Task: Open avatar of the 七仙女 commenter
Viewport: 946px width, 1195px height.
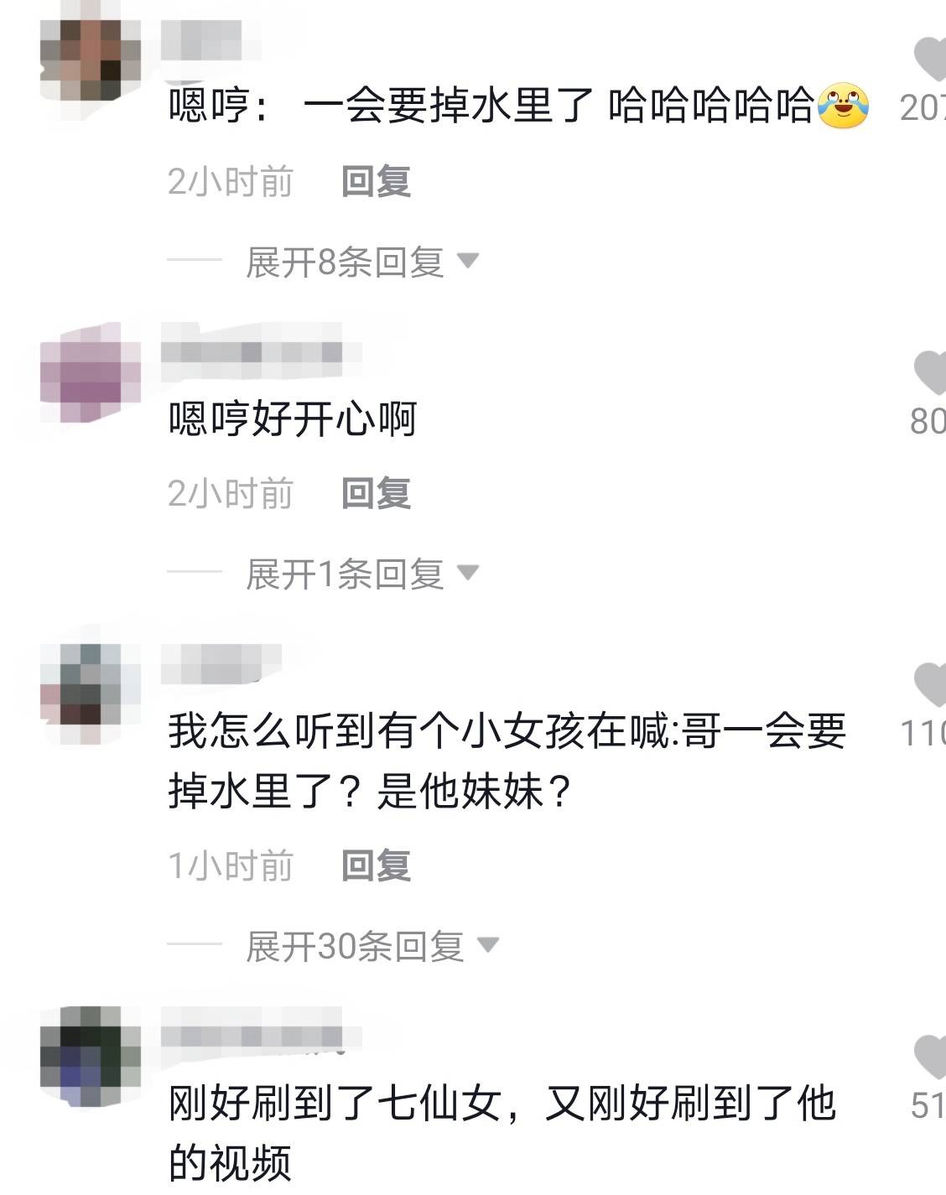Action: [91, 1057]
